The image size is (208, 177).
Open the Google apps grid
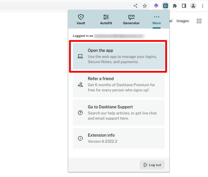click(x=199, y=21)
